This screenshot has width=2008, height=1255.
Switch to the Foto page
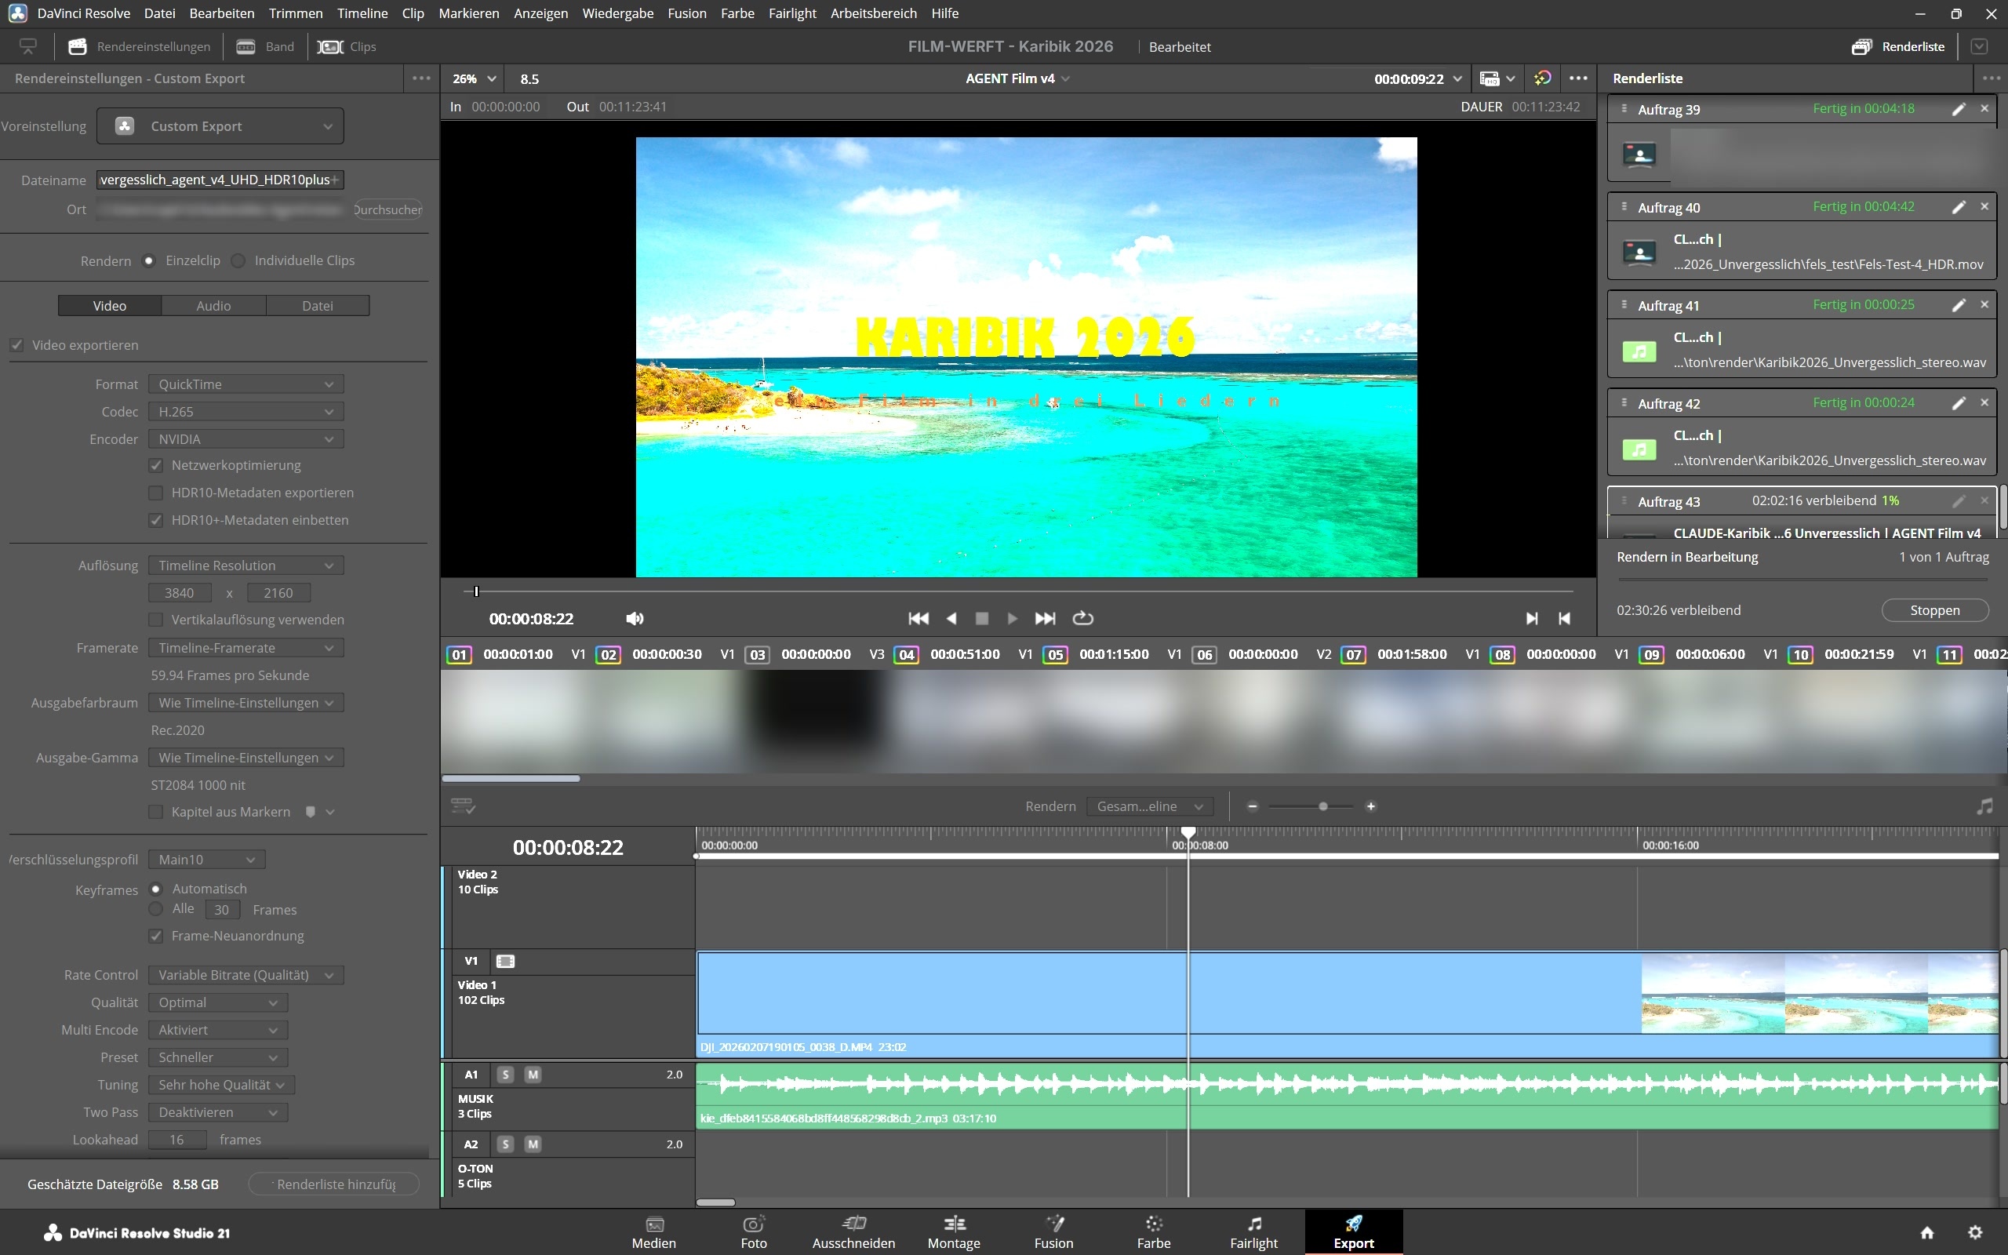point(754,1231)
